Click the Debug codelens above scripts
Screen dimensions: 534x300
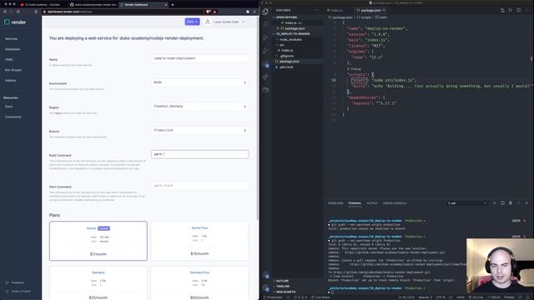click(x=355, y=68)
